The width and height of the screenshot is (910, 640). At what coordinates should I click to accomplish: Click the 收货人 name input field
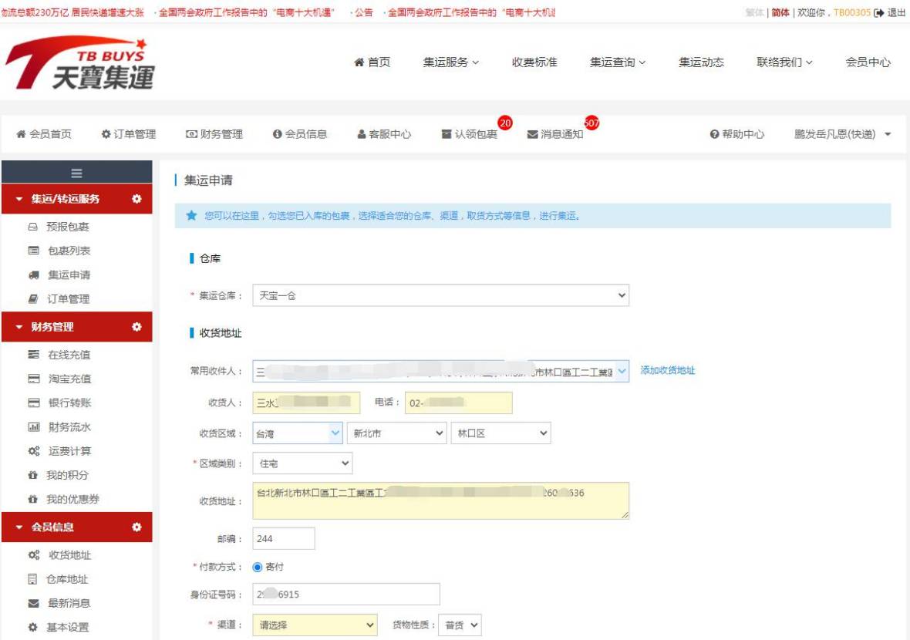[306, 403]
